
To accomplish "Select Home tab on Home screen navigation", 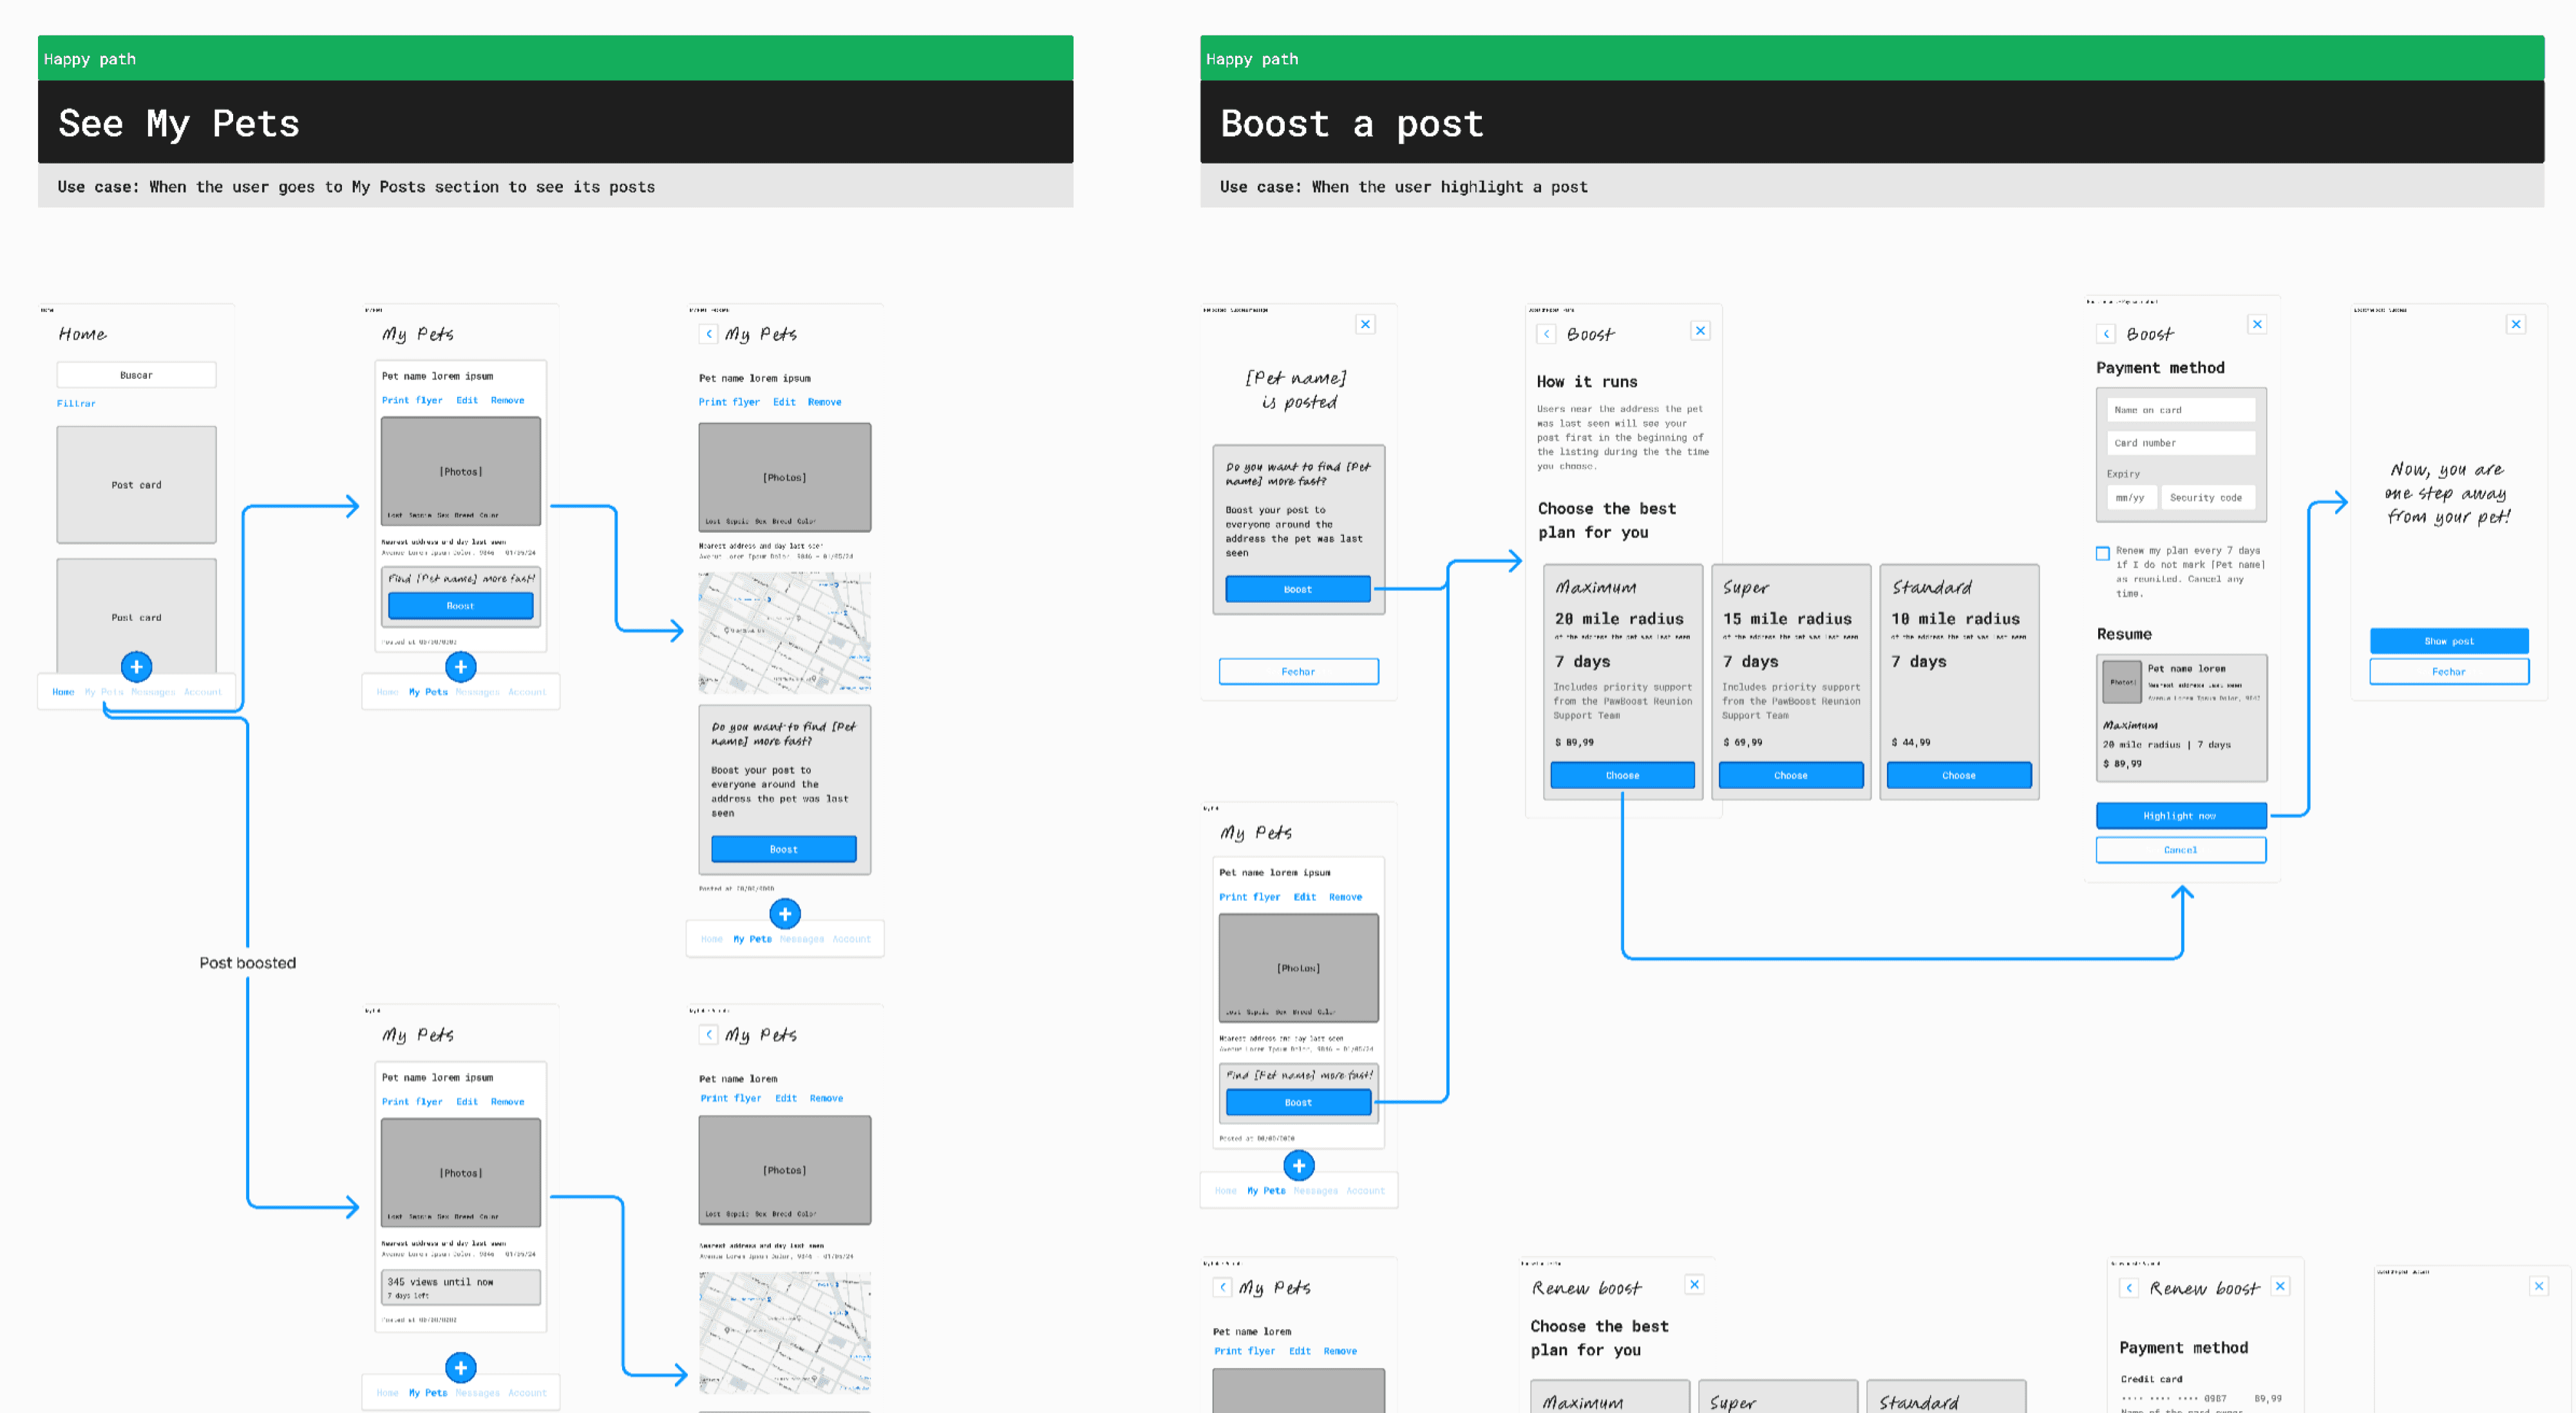I will click(63, 692).
